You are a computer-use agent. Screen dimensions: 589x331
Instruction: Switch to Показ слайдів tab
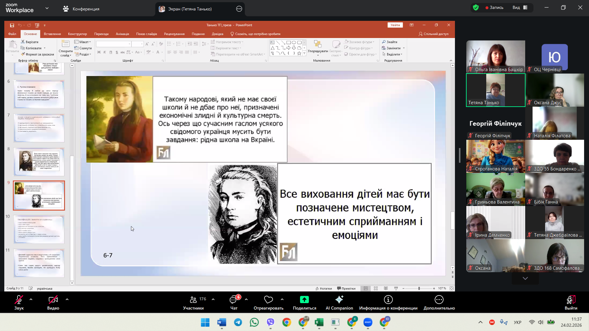[x=147, y=34]
